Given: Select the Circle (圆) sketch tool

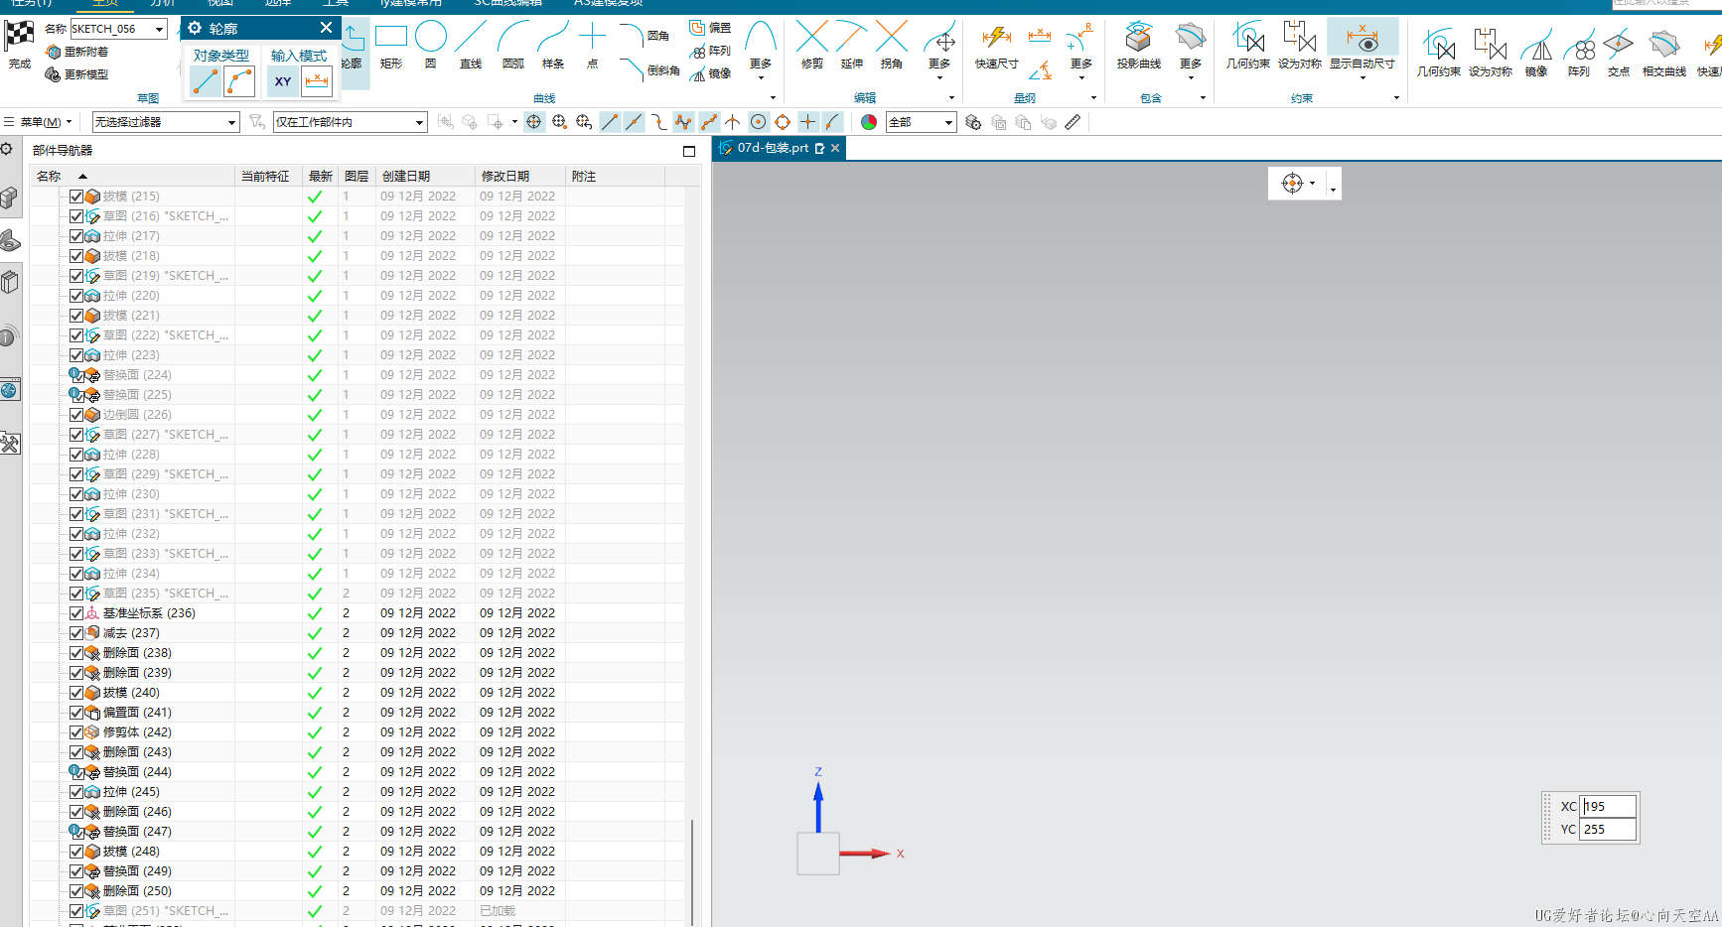Looking at the screenshot, I should pos(431,45).
